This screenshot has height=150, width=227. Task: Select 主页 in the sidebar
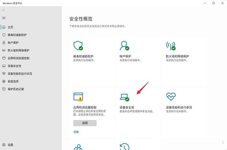click(x=10, y=27)
